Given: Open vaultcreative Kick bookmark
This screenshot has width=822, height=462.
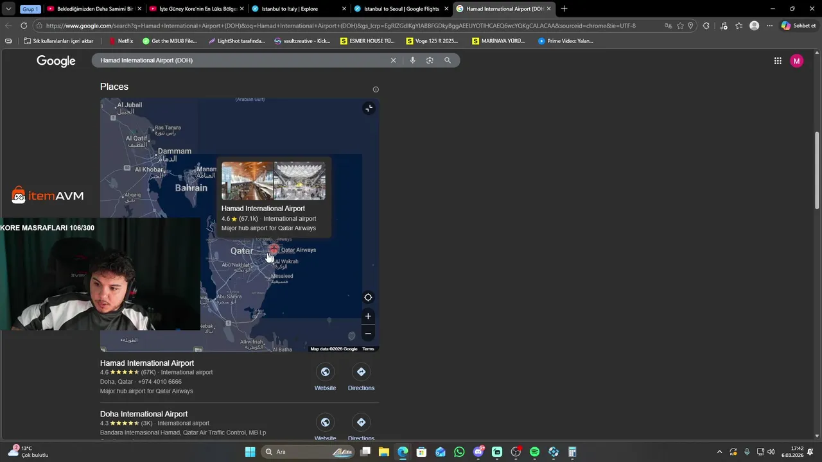Looking at the screenshot, I should (x=302, y=41).
